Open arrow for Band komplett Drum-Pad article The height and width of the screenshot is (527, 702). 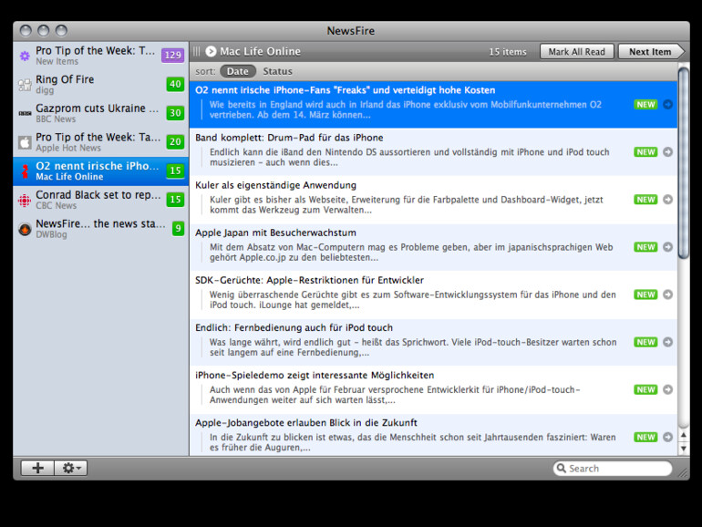pos(667,151)
